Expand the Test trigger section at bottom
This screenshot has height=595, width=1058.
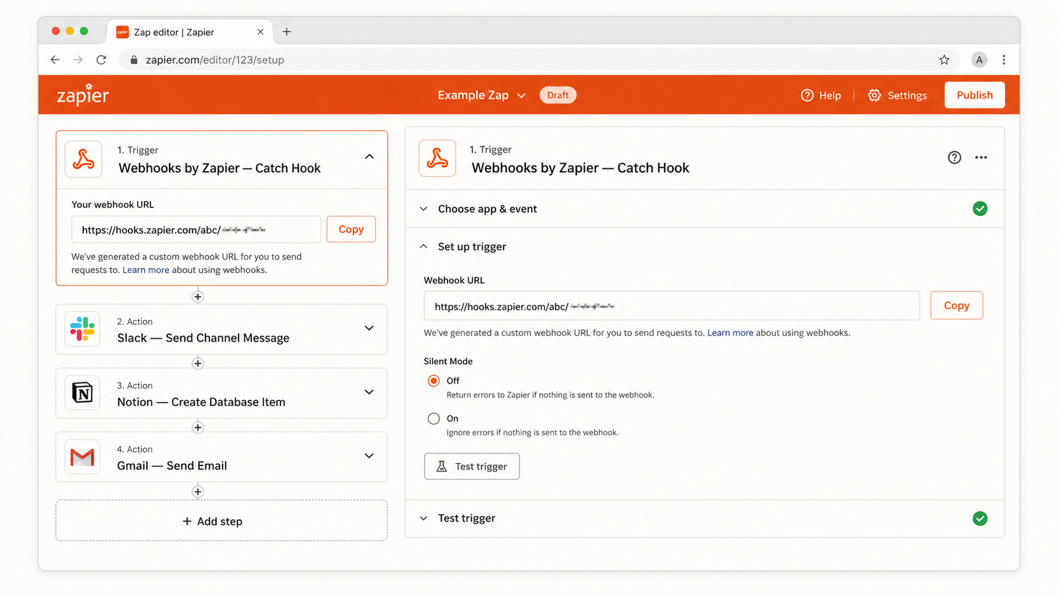tap(424, 518)
